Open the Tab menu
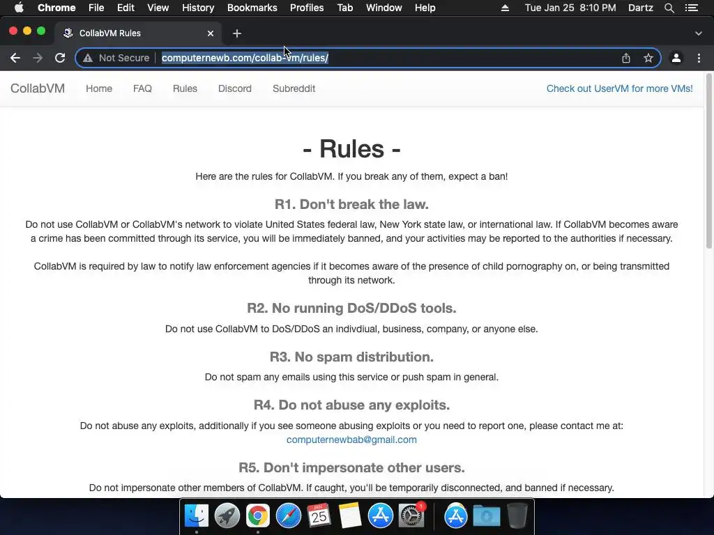The height and width of the screenshot is (535, 714). [345, 8]
